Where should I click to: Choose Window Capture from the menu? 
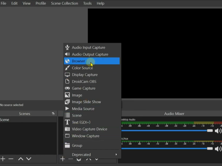click(x=92, y=136)
